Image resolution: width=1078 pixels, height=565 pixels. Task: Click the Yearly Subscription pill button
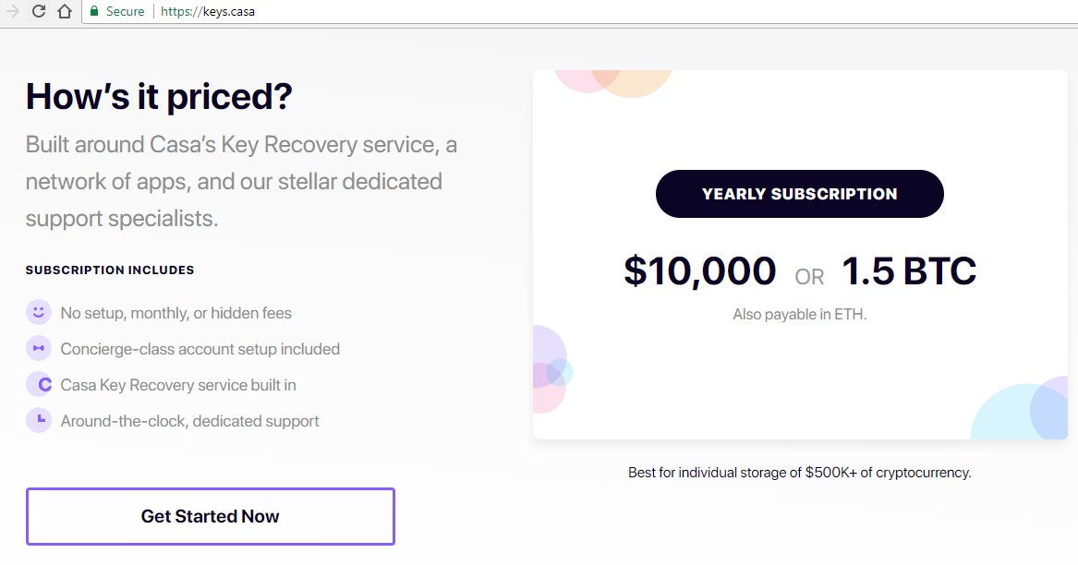(800, 194)
